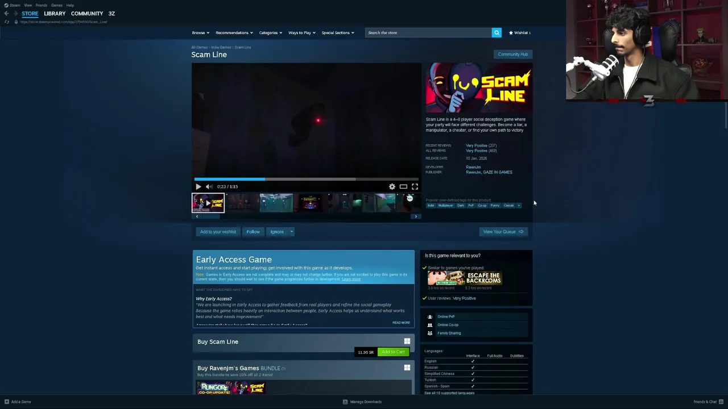Select the green hallway screenshot thumbnail
728x409 pixels.
coord(276,203)
